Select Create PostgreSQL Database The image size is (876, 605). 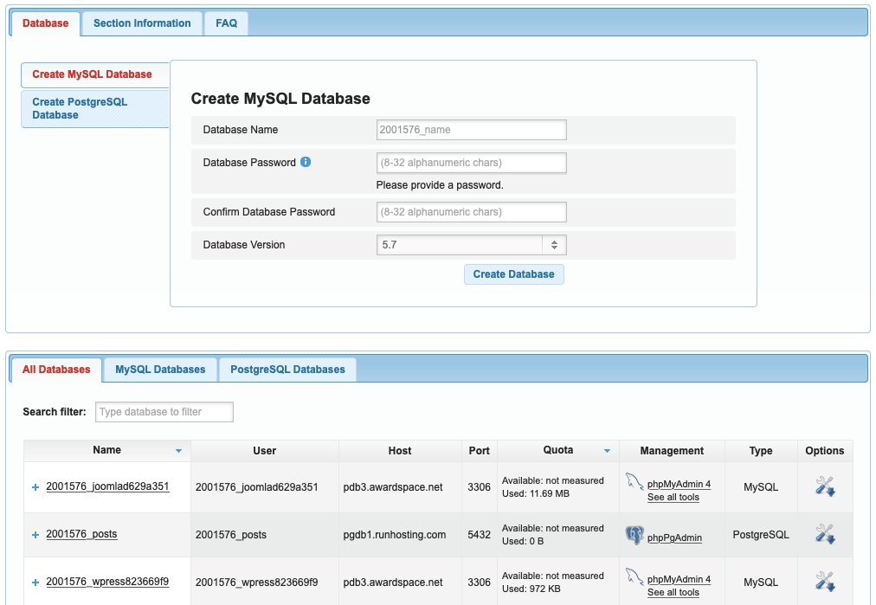click(94, 108)
